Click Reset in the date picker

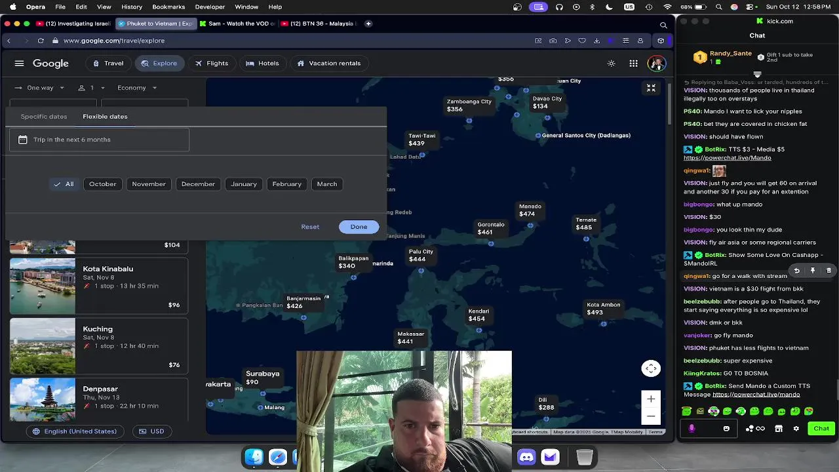click(x=310, y=227)
